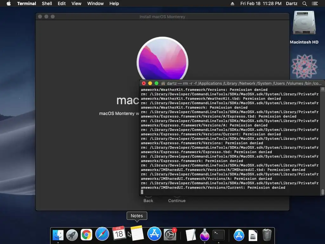Click the Terminal icon in the Dock
This screenshot has width=325, height=244.
point(219,235)
